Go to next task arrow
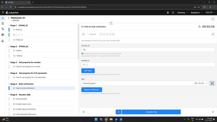 point(213,112)
